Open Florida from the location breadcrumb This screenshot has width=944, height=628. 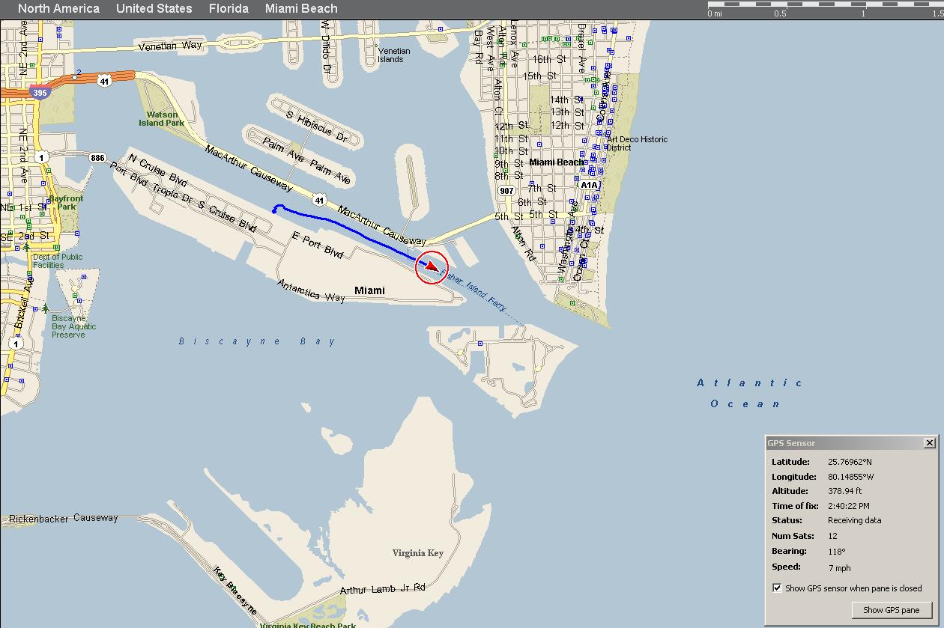(229, 9)
